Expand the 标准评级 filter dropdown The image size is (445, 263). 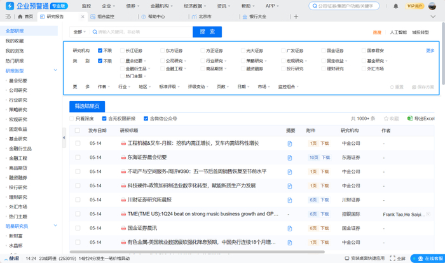point(170,87)
